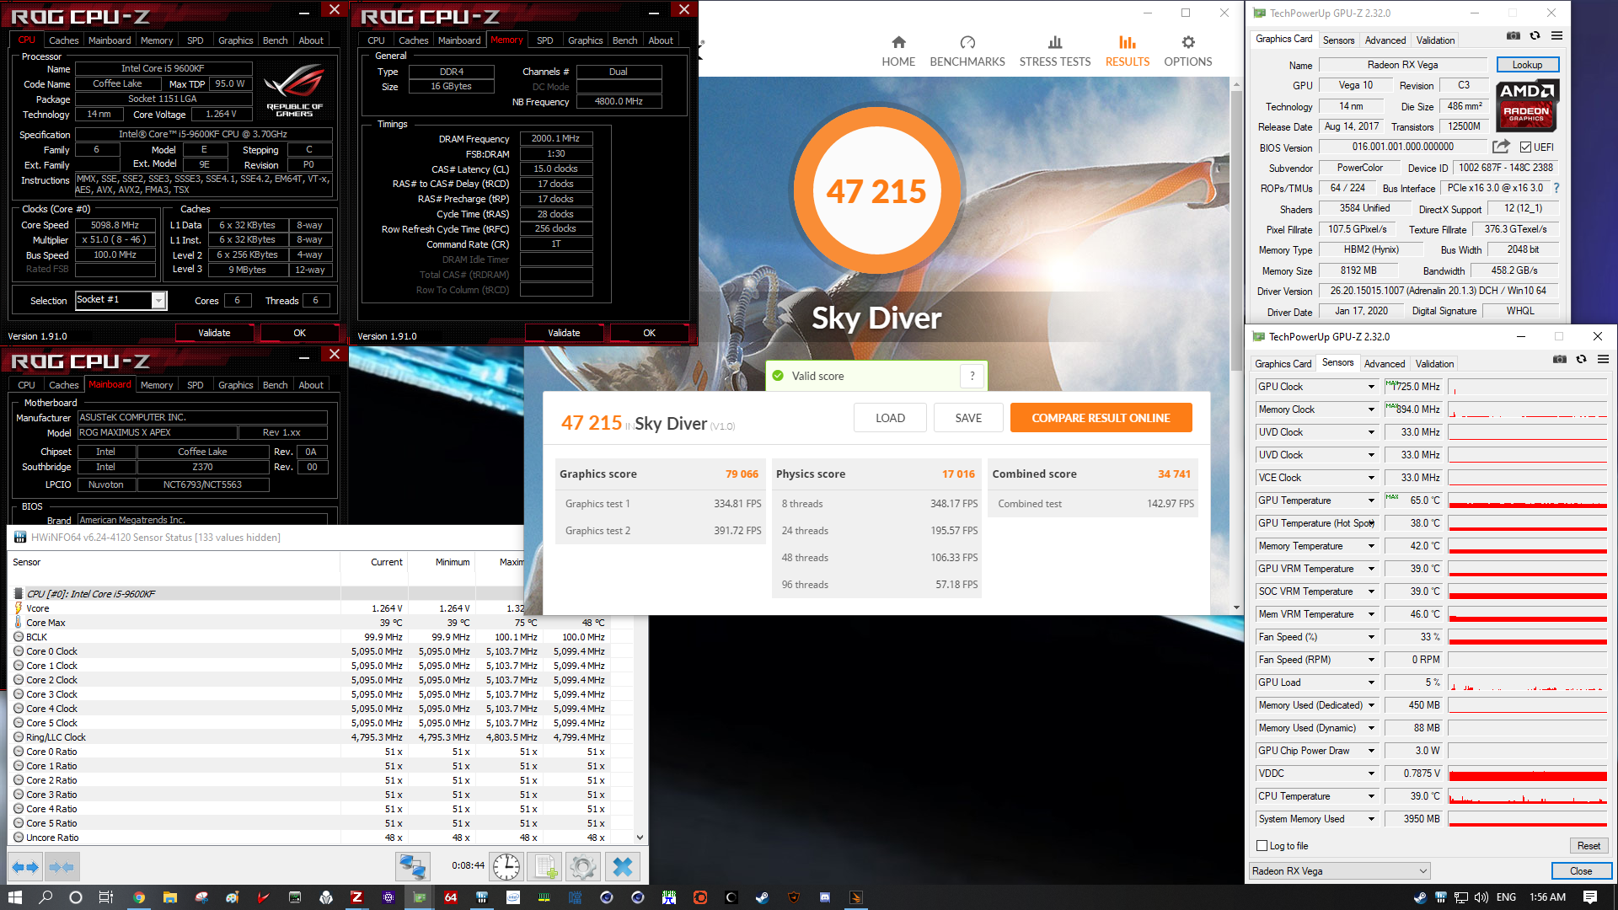Screen dimensions: 1618x910
Task: Toggle the UEFI checkbox in GPU-Z
Action: 1525,147
